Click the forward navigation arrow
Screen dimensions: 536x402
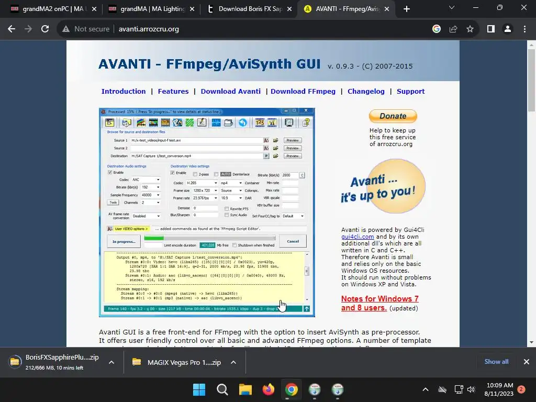coord(28,29)
